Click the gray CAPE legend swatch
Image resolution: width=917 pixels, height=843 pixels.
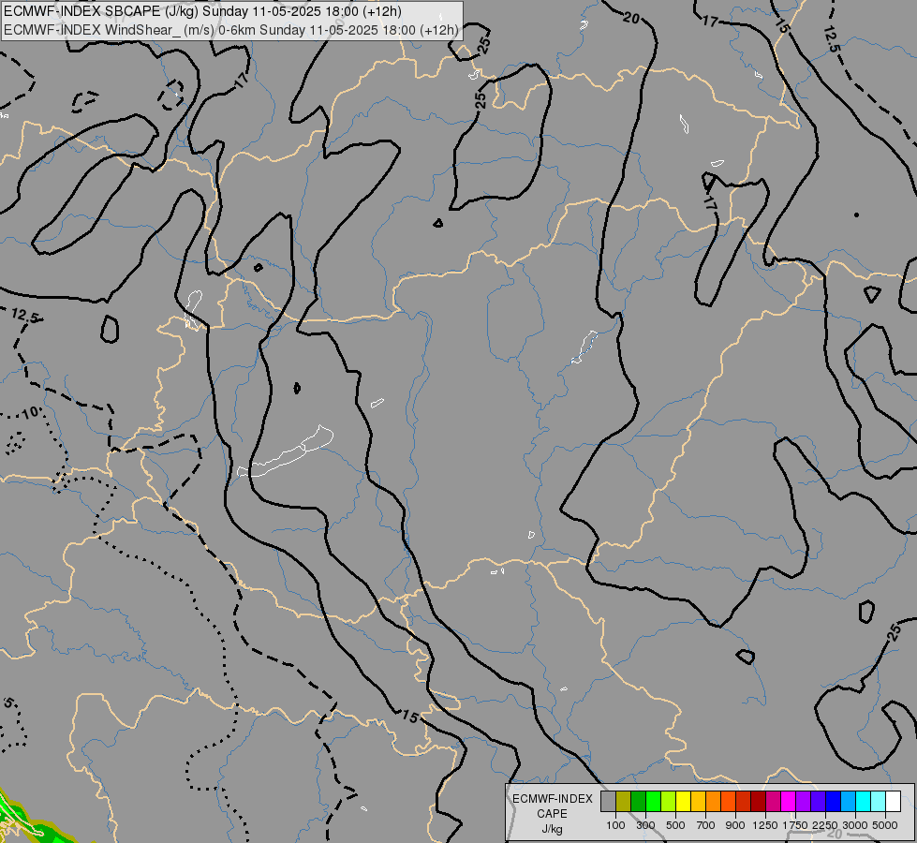pyautogui.click(x=608, y=802)
